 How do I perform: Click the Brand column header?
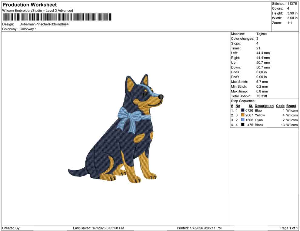coord(291,105)
